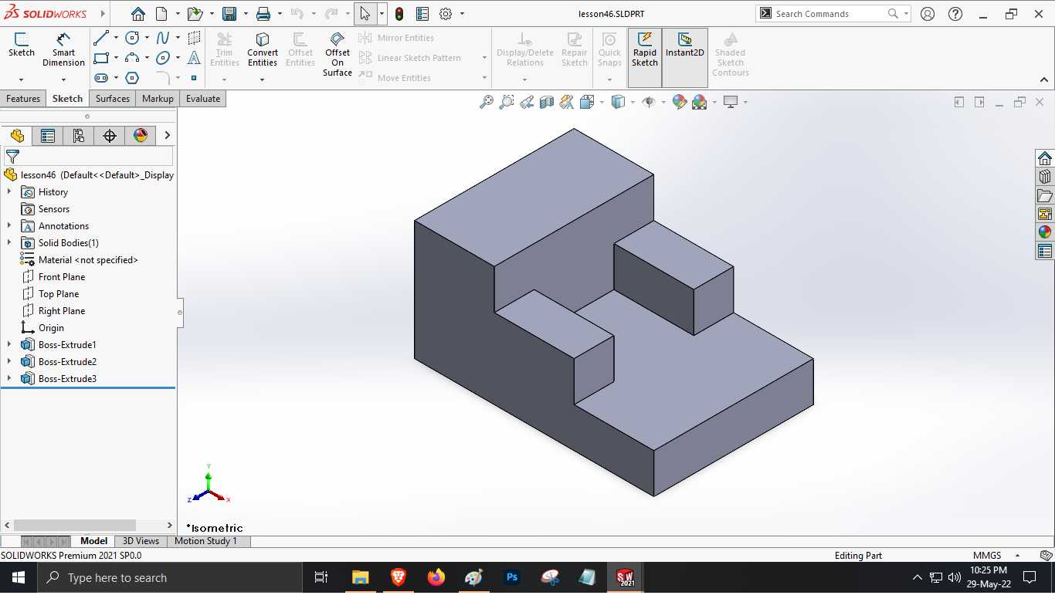The height and width of the screenshot is (602, 1055).
Task: Open the Evaluate tab
Action: coord(203,99)
